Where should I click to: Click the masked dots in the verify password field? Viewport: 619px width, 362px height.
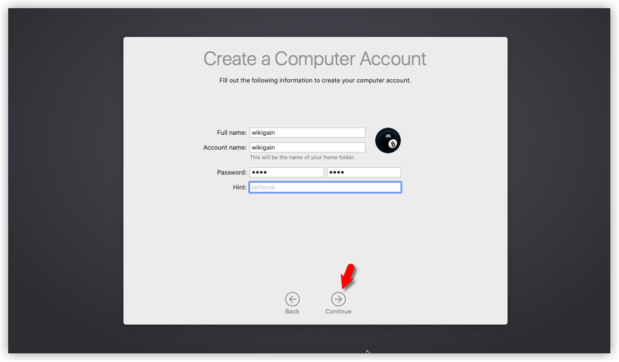[x=337, y=173]
